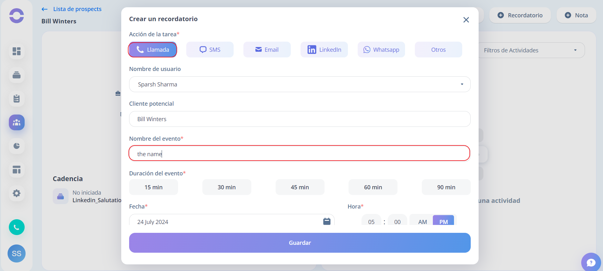Click the app logo in sidebar
Viewport: 603px width, 271px height.
pyautogui.click(x=16, y=15)
